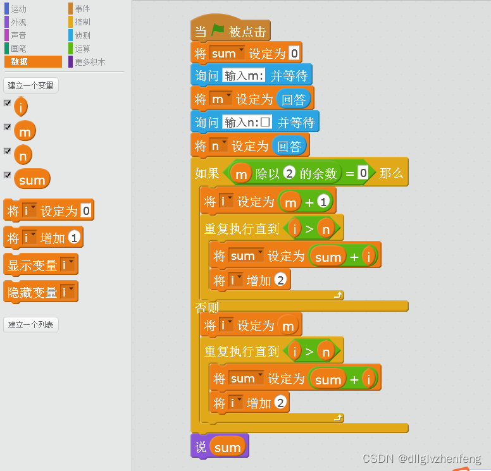Click the 建立一个列表 button
491x471 pixels.
pos(30,325)
